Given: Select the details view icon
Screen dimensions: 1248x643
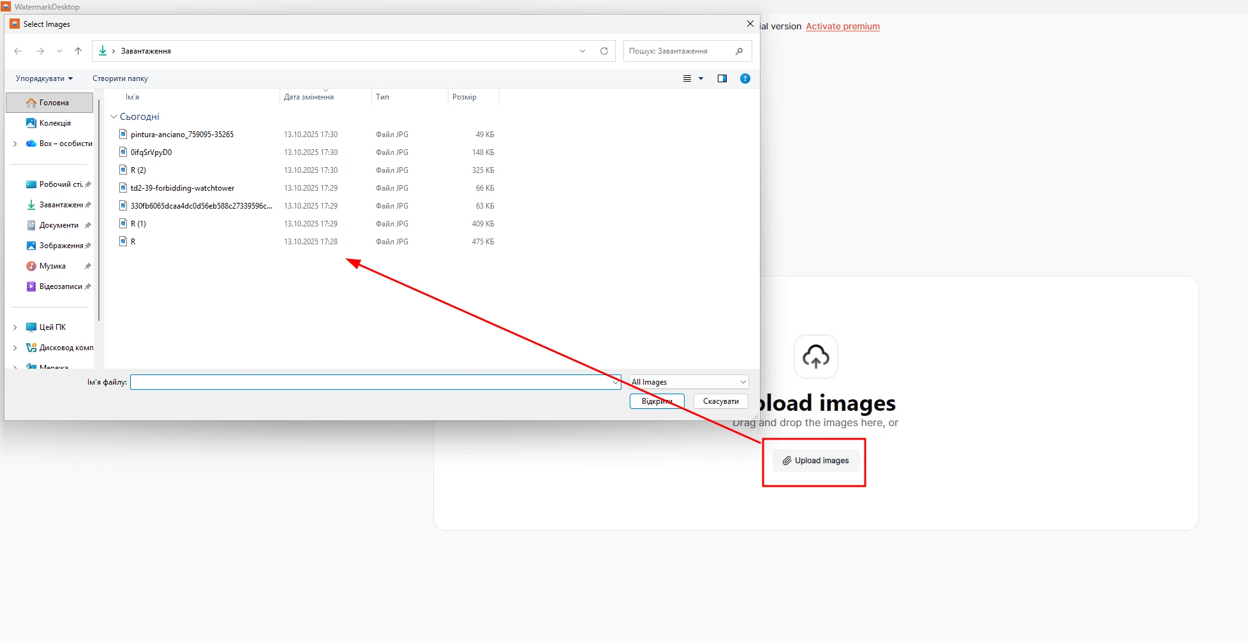Looking at the screenshot, I should 688,78.
